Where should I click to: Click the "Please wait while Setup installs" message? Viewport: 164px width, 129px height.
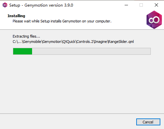pos(37,21)
